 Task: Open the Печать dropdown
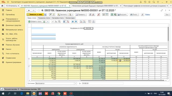tap(134, 14)
